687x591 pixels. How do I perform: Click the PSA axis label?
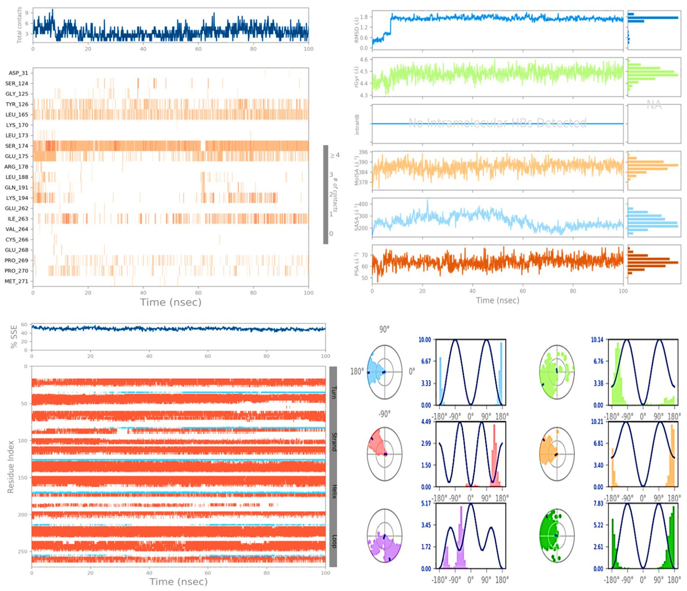pos(357,265)
